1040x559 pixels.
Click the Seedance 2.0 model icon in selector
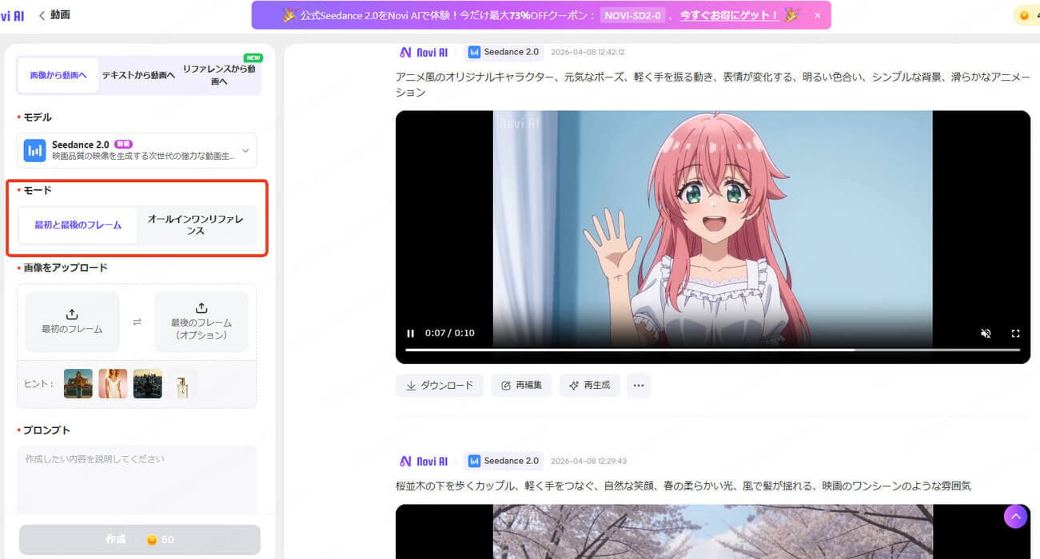(34, 150)
